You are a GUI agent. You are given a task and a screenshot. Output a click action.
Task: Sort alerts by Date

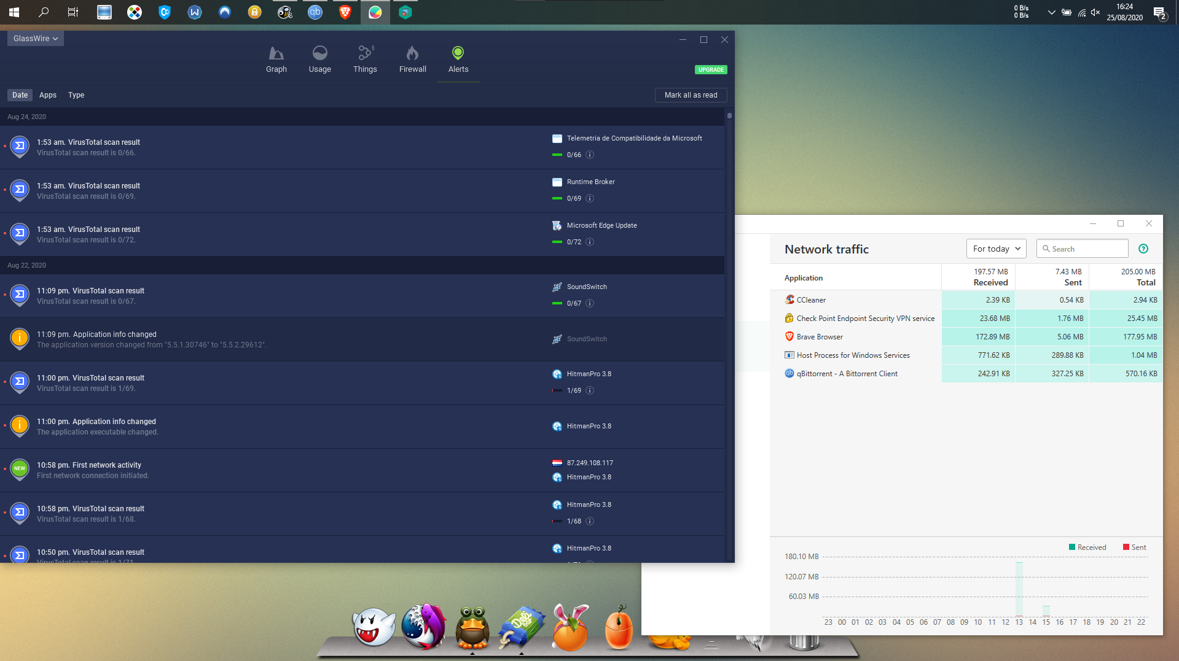[x=20, y=95]
